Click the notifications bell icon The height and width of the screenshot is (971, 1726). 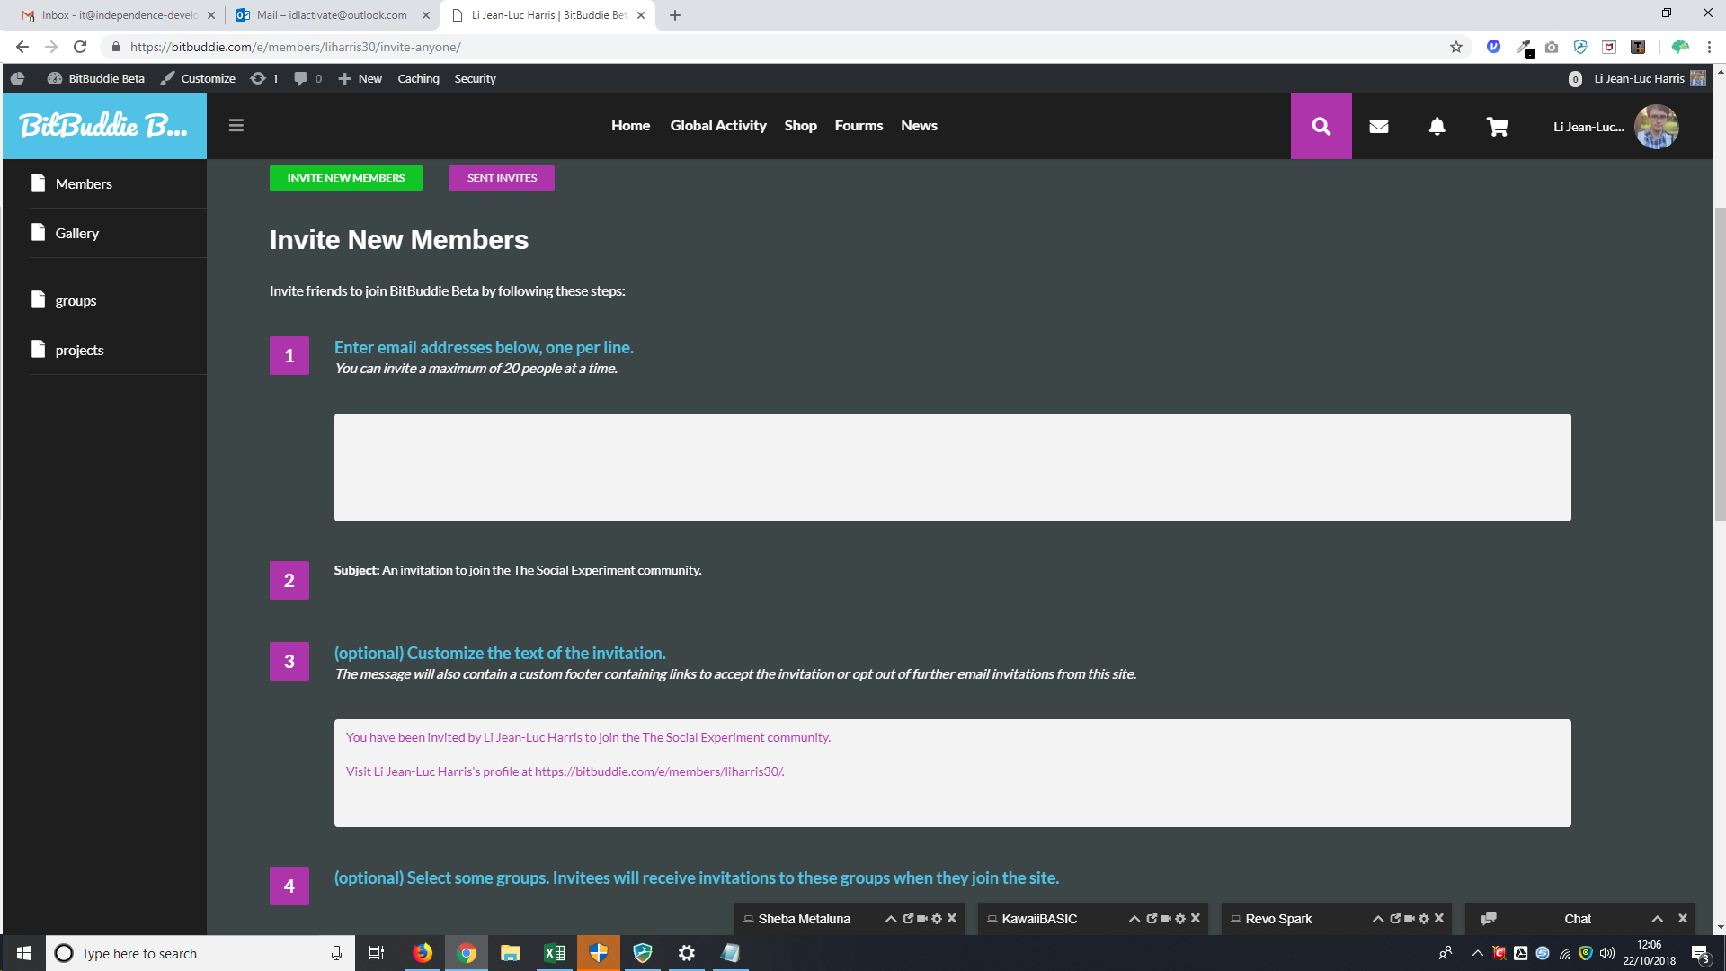point(1437,126)
